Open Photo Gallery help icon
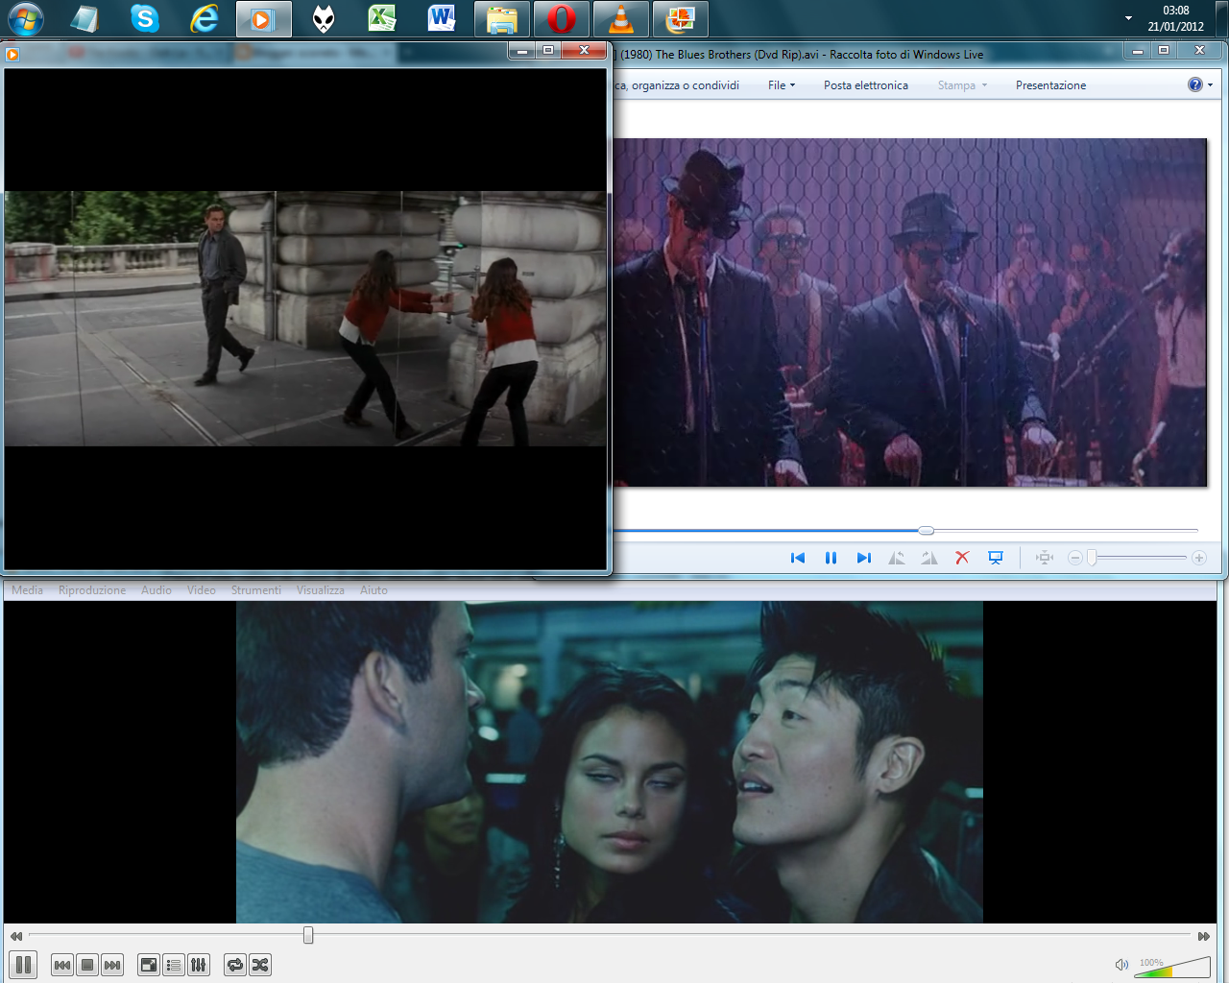1229x983 pixels. coord(1195,84)
